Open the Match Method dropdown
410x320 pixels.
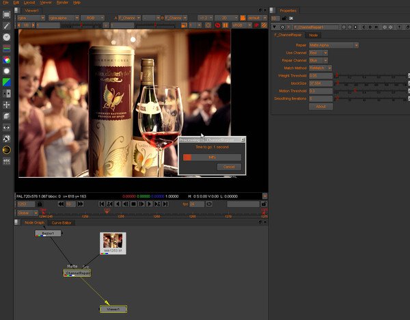click(x=320, y=68)
